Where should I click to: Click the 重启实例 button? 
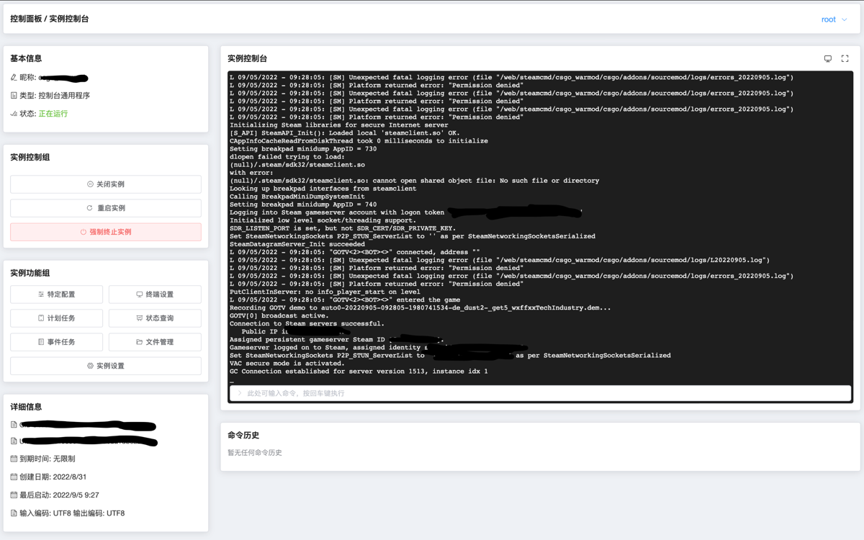click(106, 208)
